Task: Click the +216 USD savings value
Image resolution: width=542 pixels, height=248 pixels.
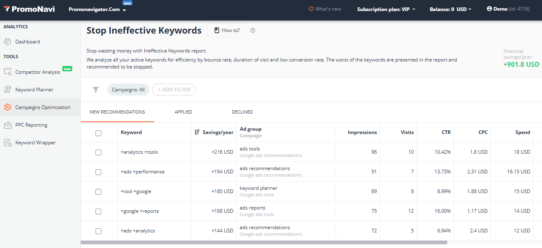Action: (x=222, y=152)
